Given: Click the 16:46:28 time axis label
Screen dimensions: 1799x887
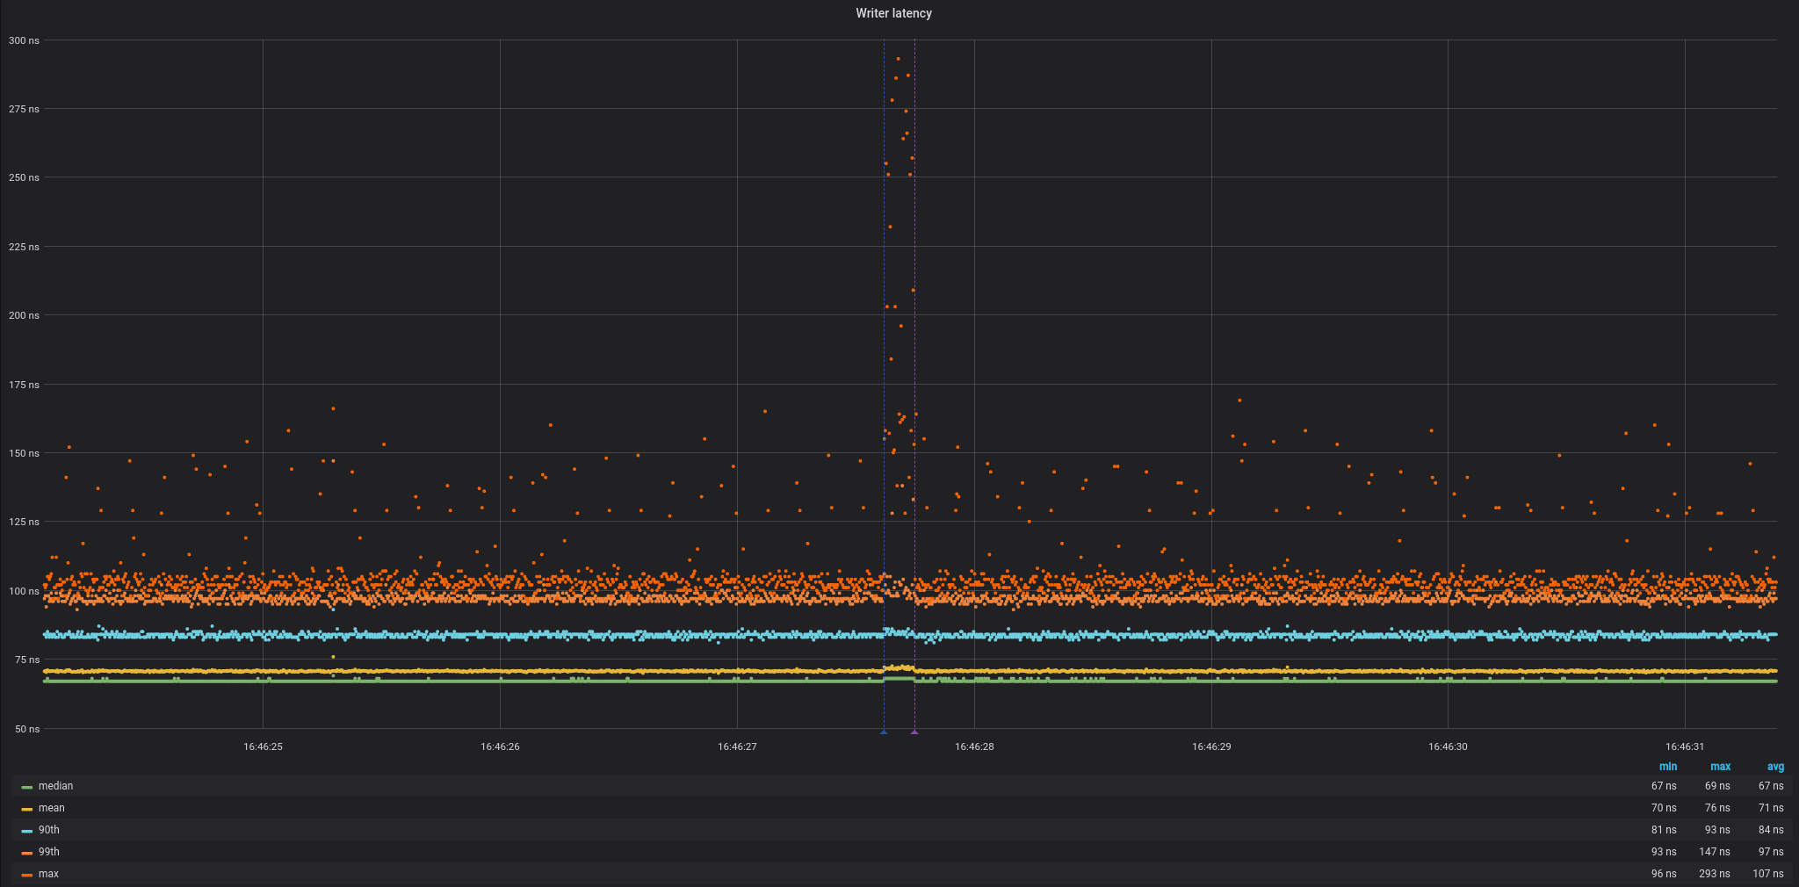Looking at the screenshot, I should point(974,746).
